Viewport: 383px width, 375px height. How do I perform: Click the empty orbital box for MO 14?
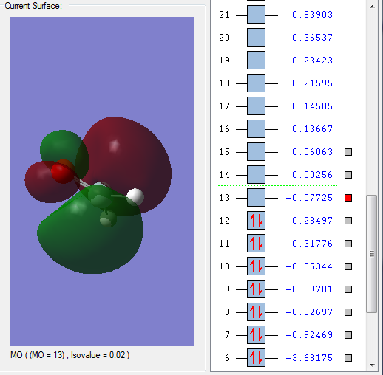pos(256,175)
